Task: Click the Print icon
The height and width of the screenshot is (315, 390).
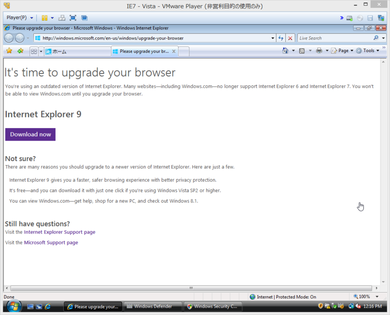Action: (x=319, y=51)
